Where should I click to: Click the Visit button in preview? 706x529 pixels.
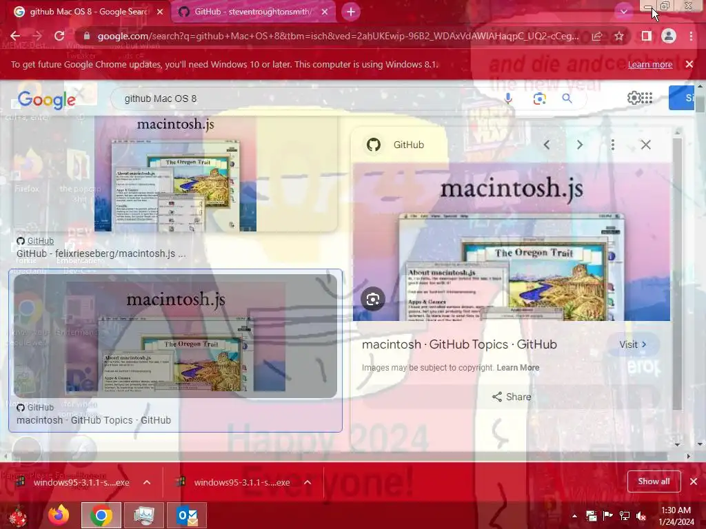pyautogui.click(x=633, y=344)
